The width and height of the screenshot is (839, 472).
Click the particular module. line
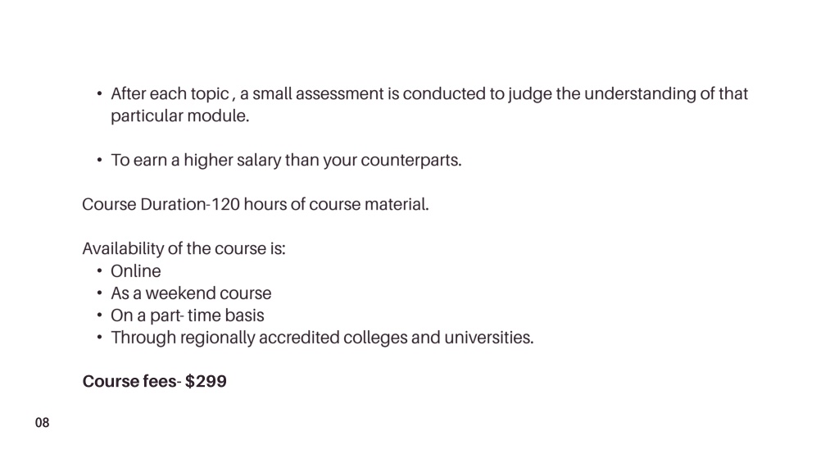pyautogui.click(x=179, y=116)
